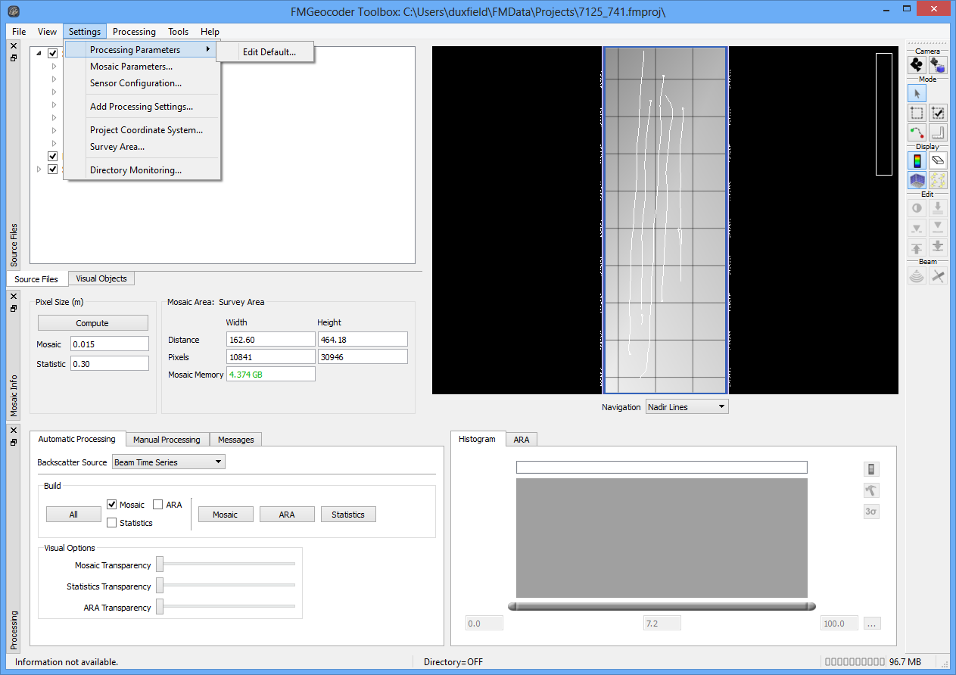Select the dashed rectangle selection tool
The height and width of the screenshot is (675, 956).
point(917,114)
